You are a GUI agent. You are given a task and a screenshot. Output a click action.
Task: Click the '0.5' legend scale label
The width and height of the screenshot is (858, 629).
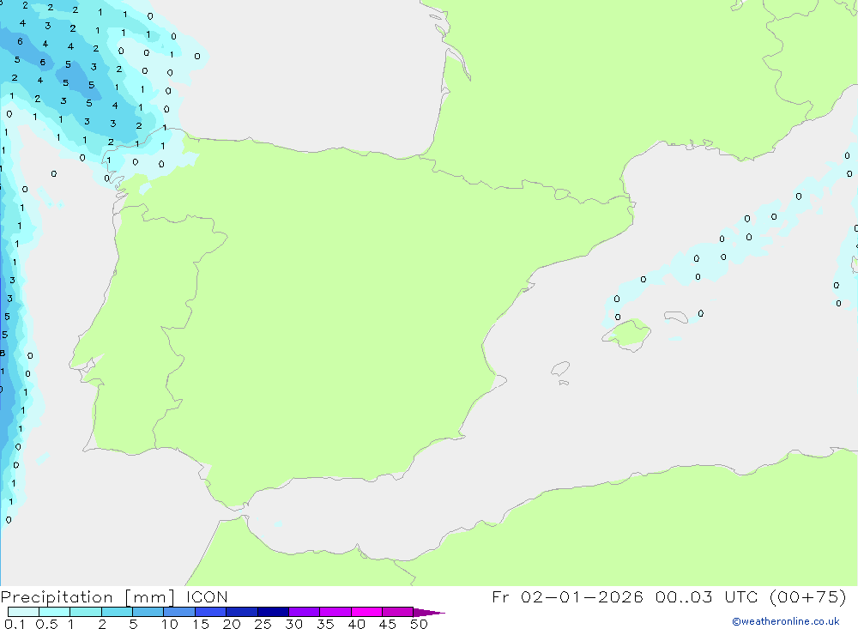coord(46,624)
